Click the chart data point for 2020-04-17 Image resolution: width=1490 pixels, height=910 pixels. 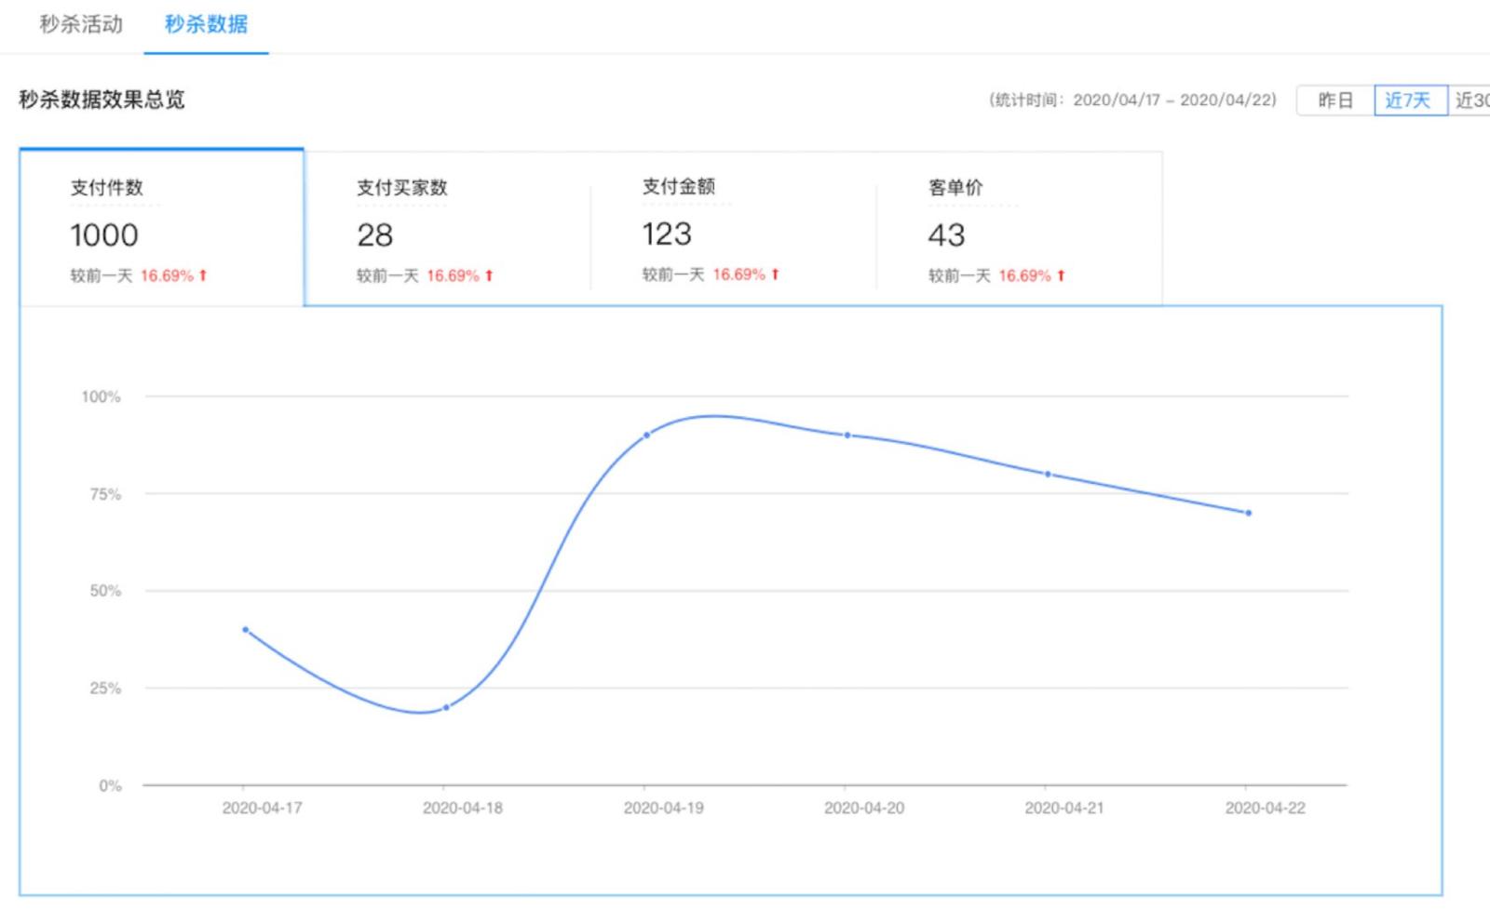point(246,630)
